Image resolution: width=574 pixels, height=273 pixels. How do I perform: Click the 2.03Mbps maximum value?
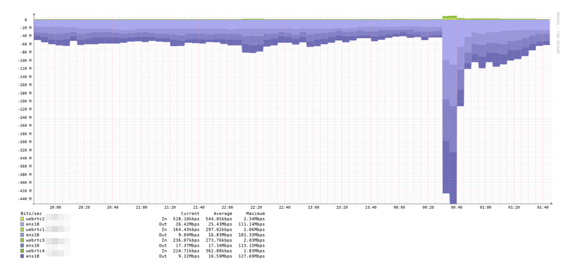(x=254, y=240)
